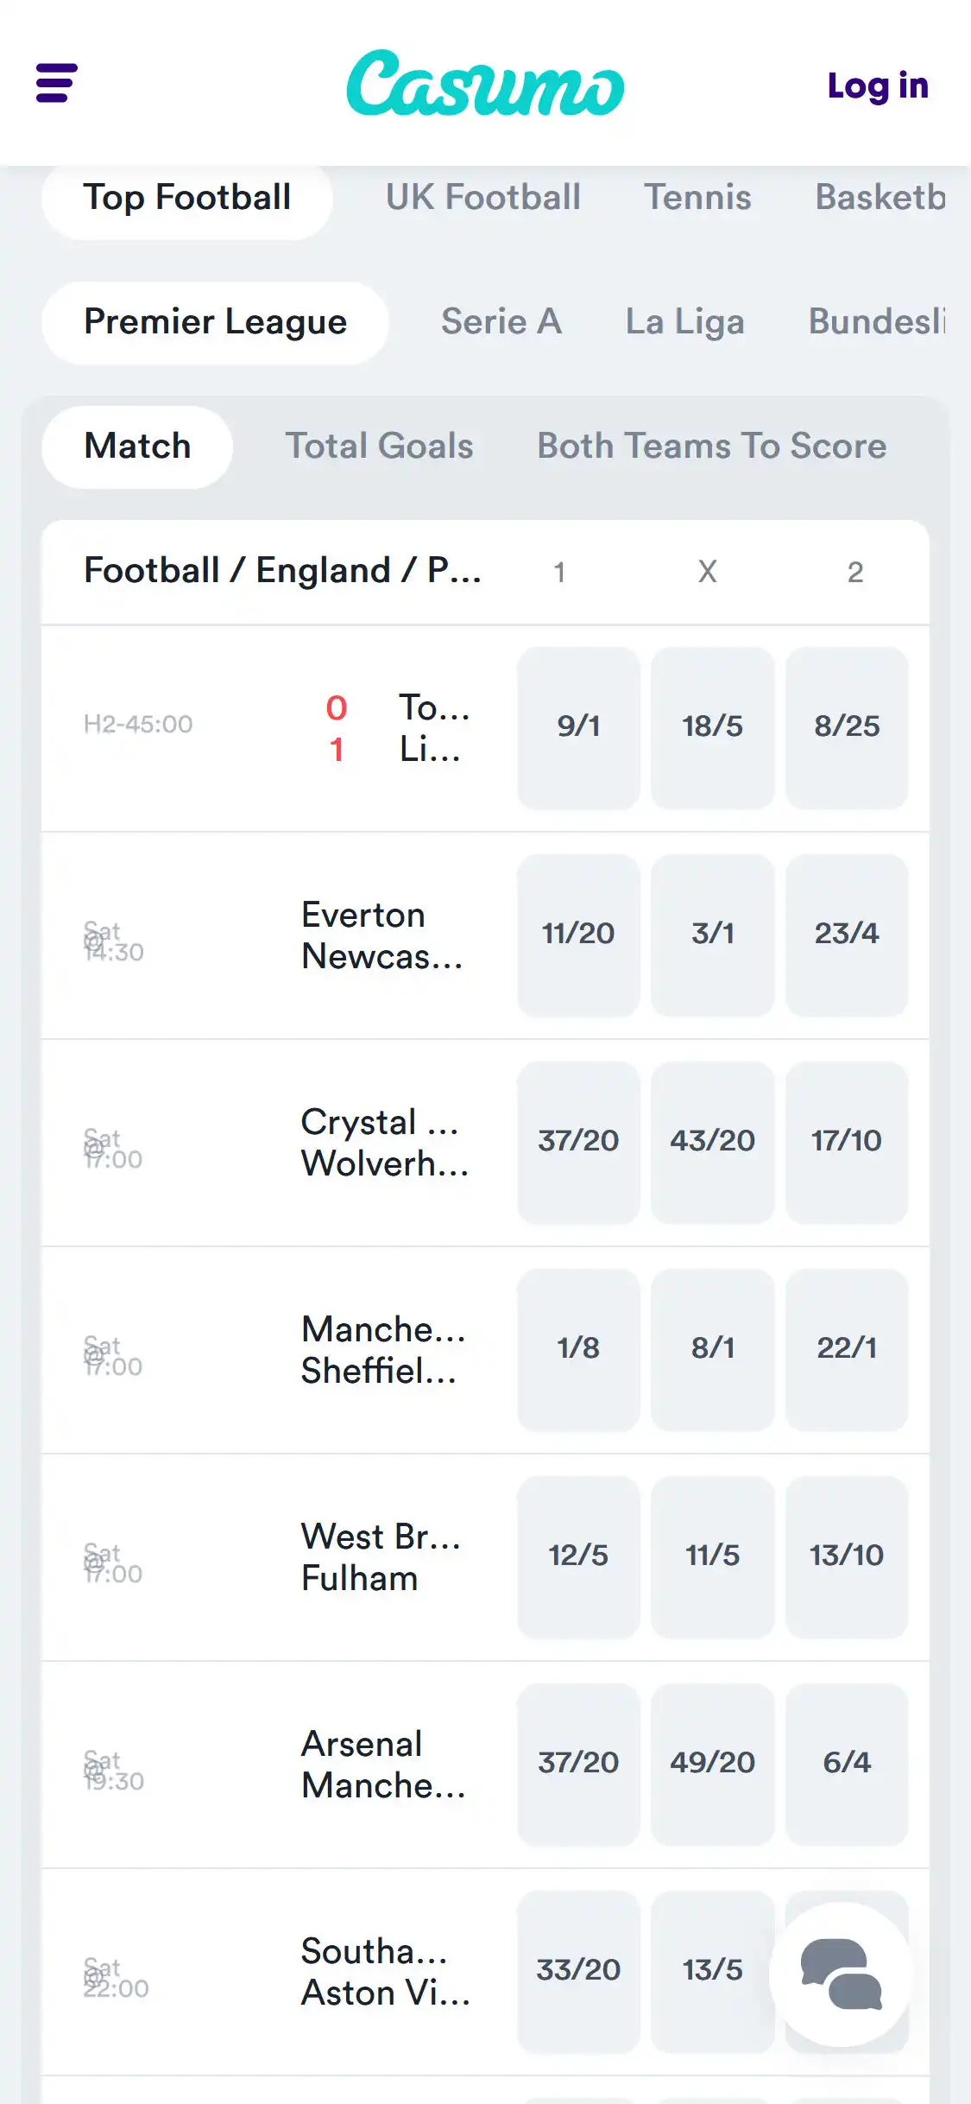Switch to the Serie A league
The height and width of the screenshot is (2104, 971).
pos(501,321)
